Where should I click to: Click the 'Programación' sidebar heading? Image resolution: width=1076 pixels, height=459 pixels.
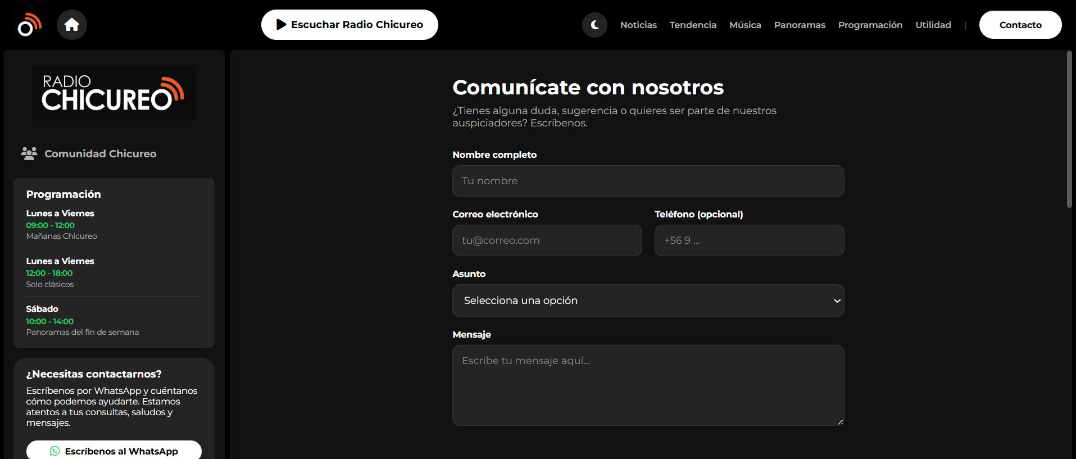pos(63,194)
